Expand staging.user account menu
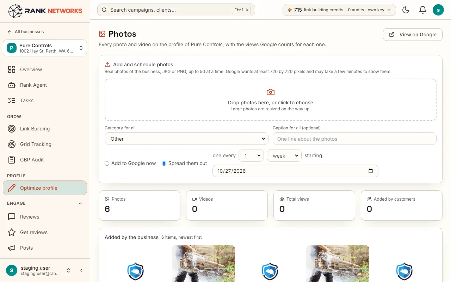 tap(68, 270)
